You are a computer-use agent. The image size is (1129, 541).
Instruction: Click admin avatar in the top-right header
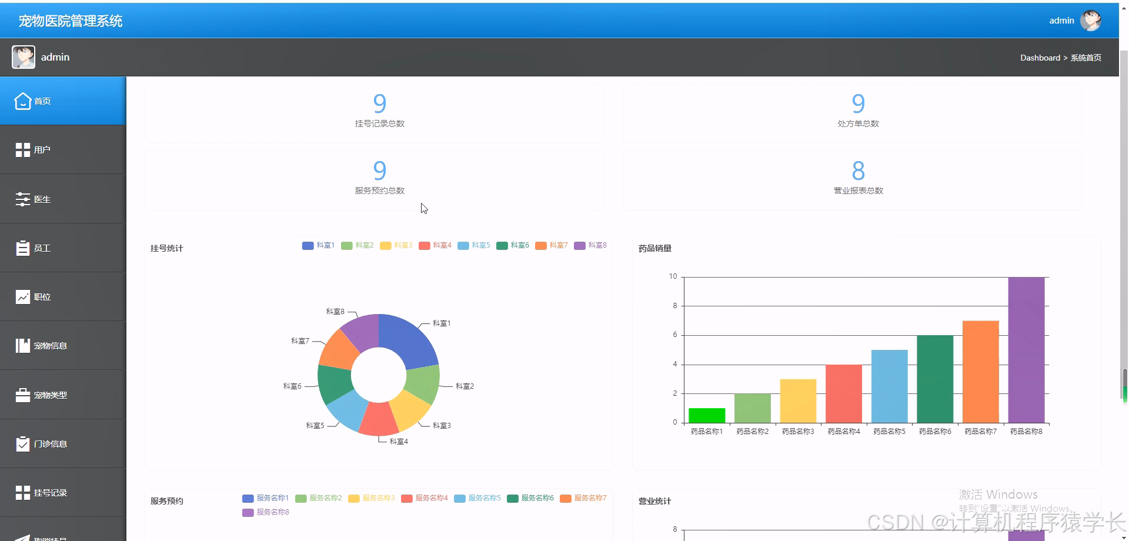tap(1091, 21)
